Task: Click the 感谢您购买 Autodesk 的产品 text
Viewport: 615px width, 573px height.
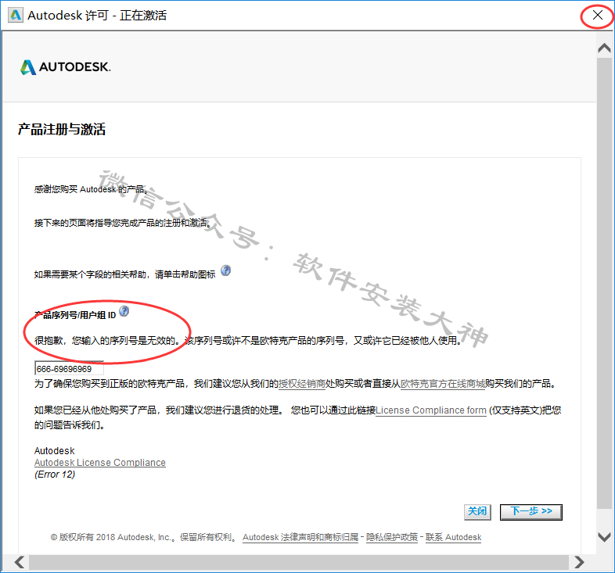Action: [x=91, y=189]
